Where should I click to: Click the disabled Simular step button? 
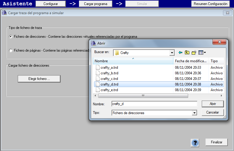pyautogui.click(x=142, y=4)
